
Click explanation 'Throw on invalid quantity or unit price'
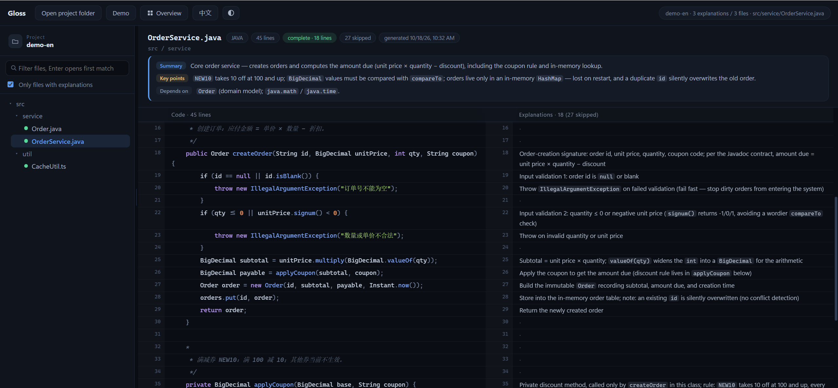[x=571, y=236]
